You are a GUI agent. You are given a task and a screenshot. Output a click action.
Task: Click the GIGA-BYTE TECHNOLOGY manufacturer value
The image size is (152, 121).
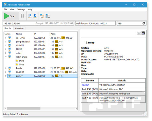(x=122, y=59)
